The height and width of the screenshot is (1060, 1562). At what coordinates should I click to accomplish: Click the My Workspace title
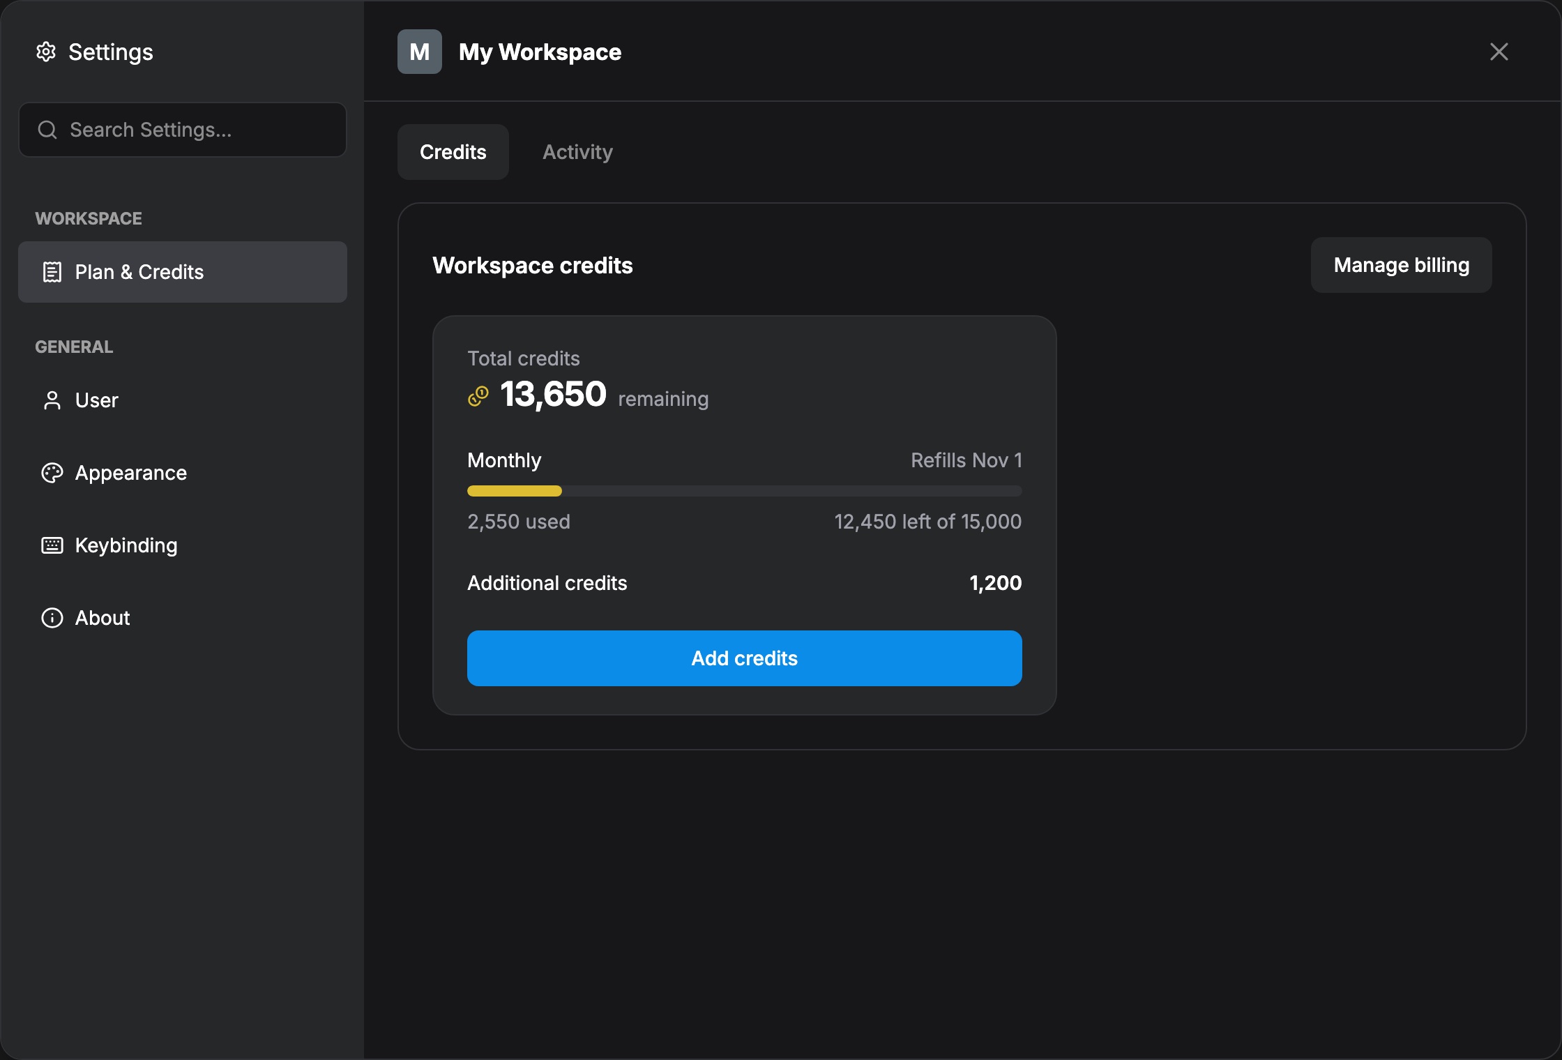(540, 52)
